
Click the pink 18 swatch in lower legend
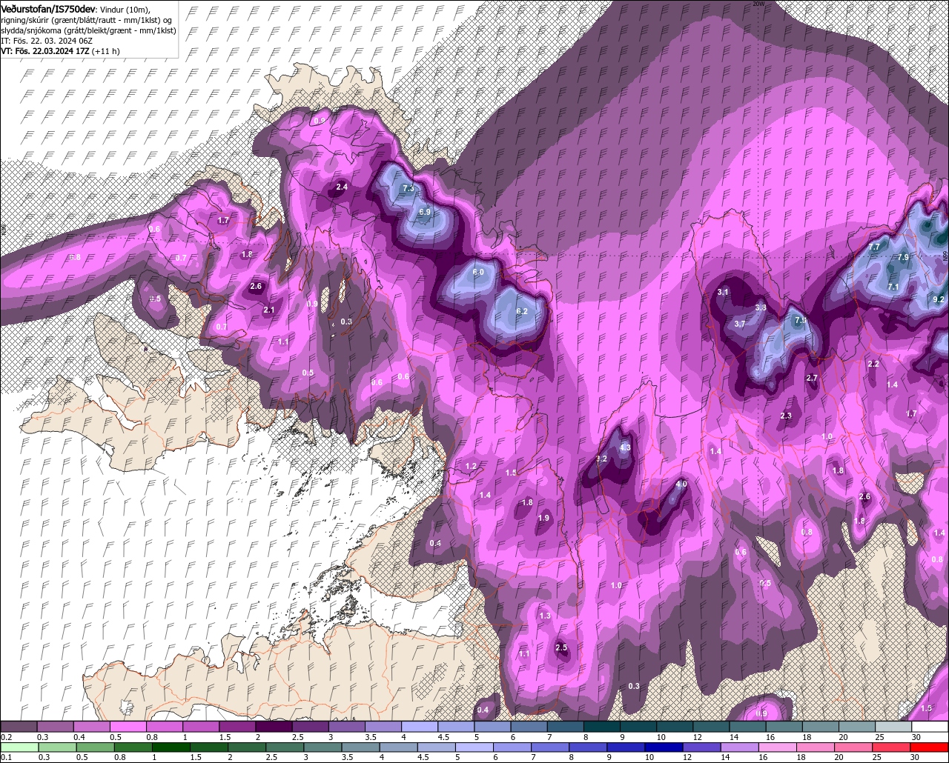coord(816,747)
